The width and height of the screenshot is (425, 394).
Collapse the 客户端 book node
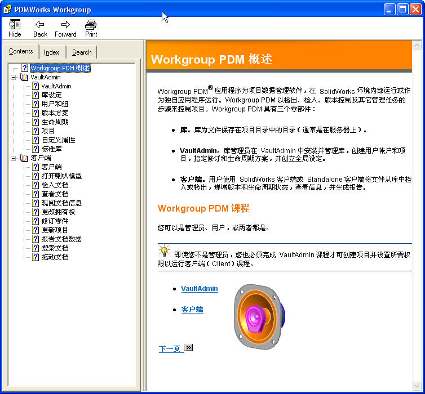(13, 158)
